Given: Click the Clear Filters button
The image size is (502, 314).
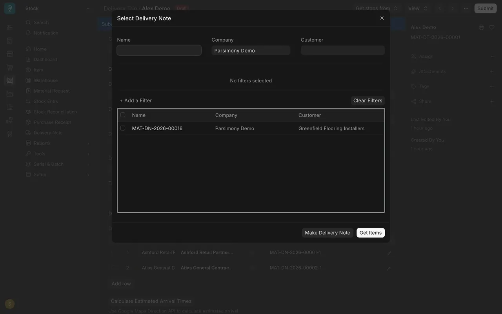Looking at the screenshot, I should click(368, 100).
